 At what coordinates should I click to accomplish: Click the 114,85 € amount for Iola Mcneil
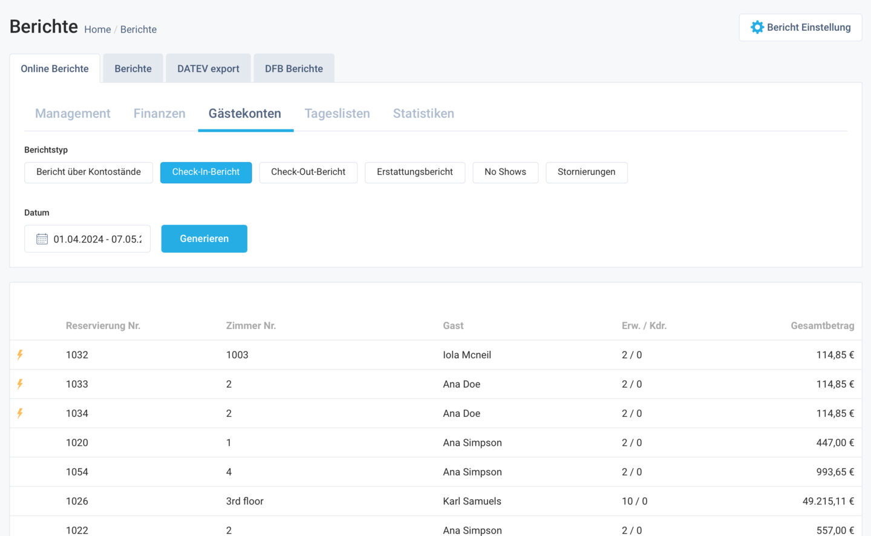pyautogui.click(x=835, y=355)
